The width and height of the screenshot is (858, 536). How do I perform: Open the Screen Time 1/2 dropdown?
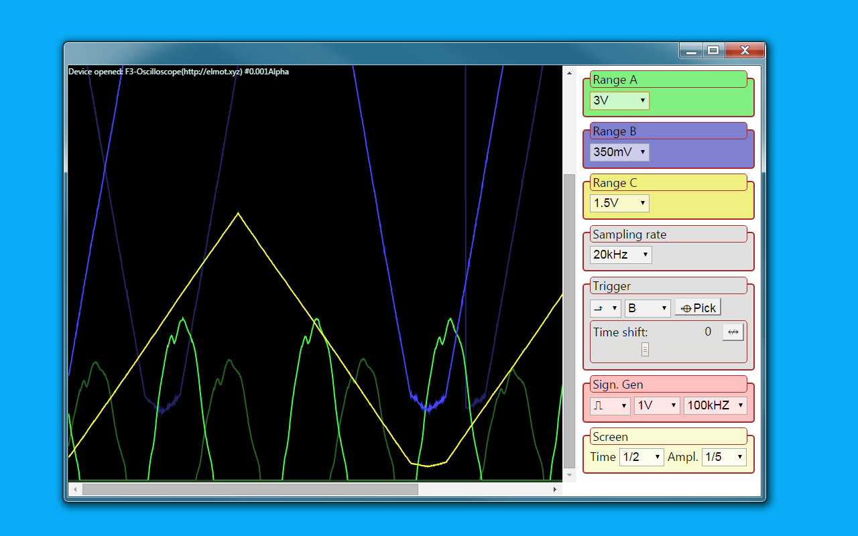point(641,457)
